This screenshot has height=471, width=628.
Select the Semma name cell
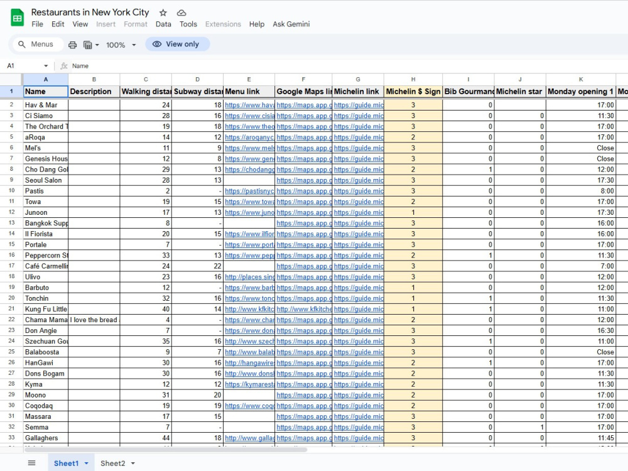coord(46,427)
